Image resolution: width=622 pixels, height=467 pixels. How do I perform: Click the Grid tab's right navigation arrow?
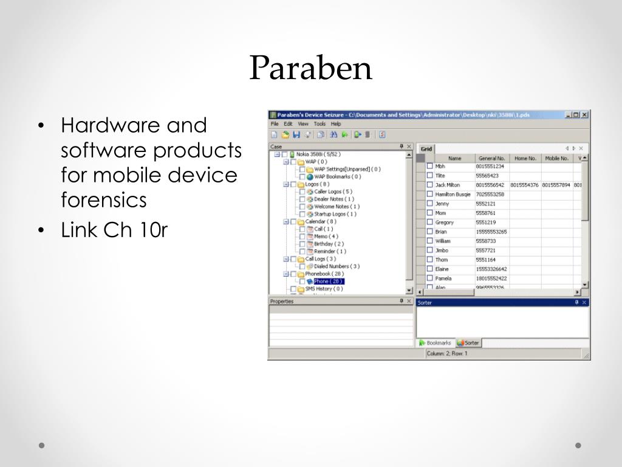click(x=573, y=148)
